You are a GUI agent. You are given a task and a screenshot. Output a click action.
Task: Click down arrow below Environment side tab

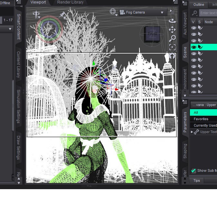tap(185, 96)
